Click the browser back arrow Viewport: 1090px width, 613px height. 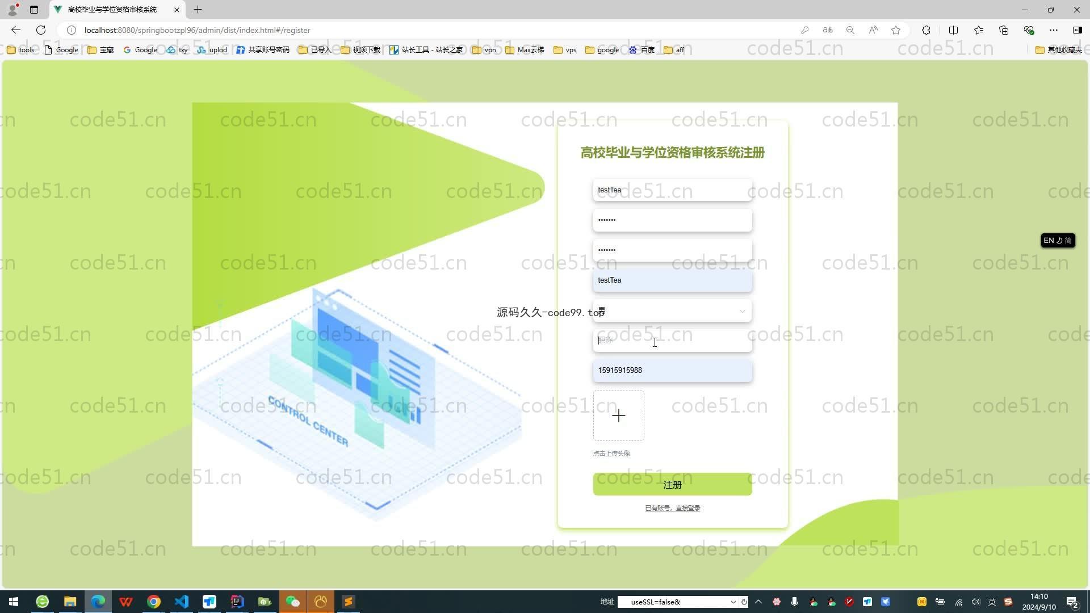coord(15,30)
